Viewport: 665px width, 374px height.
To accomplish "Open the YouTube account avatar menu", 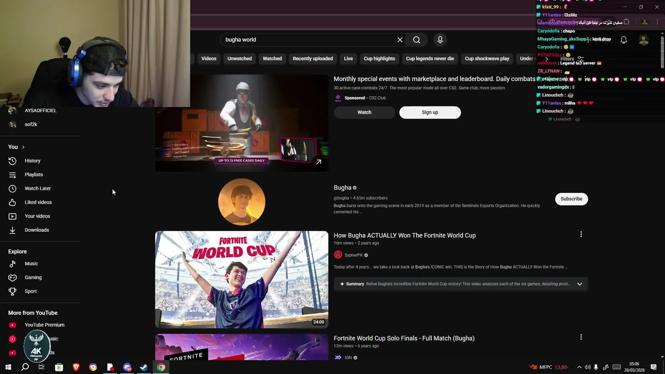I will pos(644,40).
